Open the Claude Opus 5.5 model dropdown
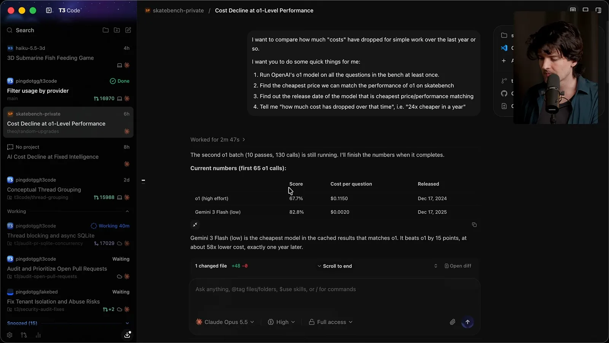 pos(225,322)
